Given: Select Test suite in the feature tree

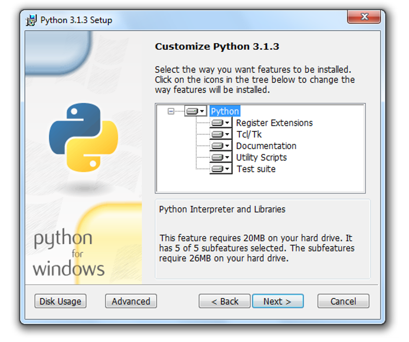Looking at the screenshot, I should [256, 169].
